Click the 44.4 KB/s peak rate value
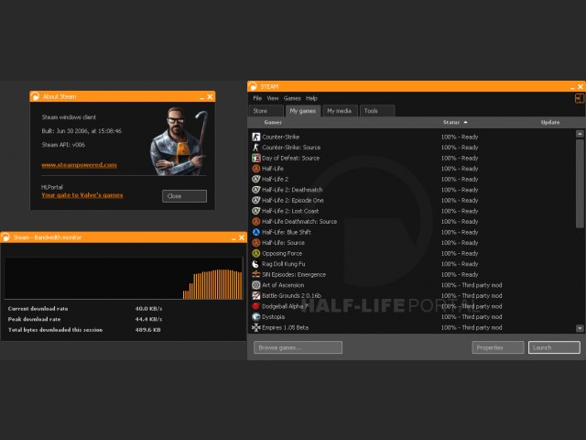The width and height of the screenshot is (586, 440). tap(148, 319)
